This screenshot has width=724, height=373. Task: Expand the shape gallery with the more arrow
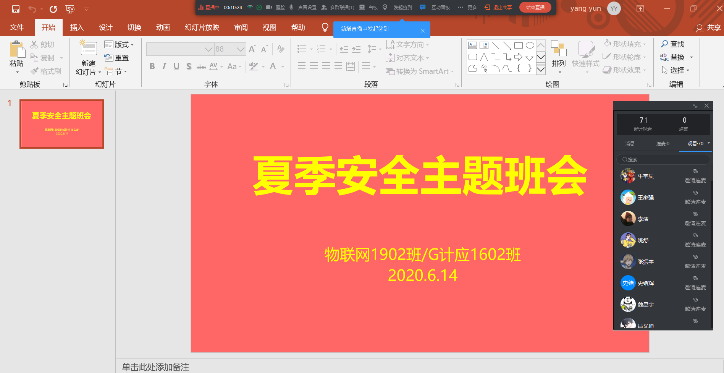pos(541,69)
